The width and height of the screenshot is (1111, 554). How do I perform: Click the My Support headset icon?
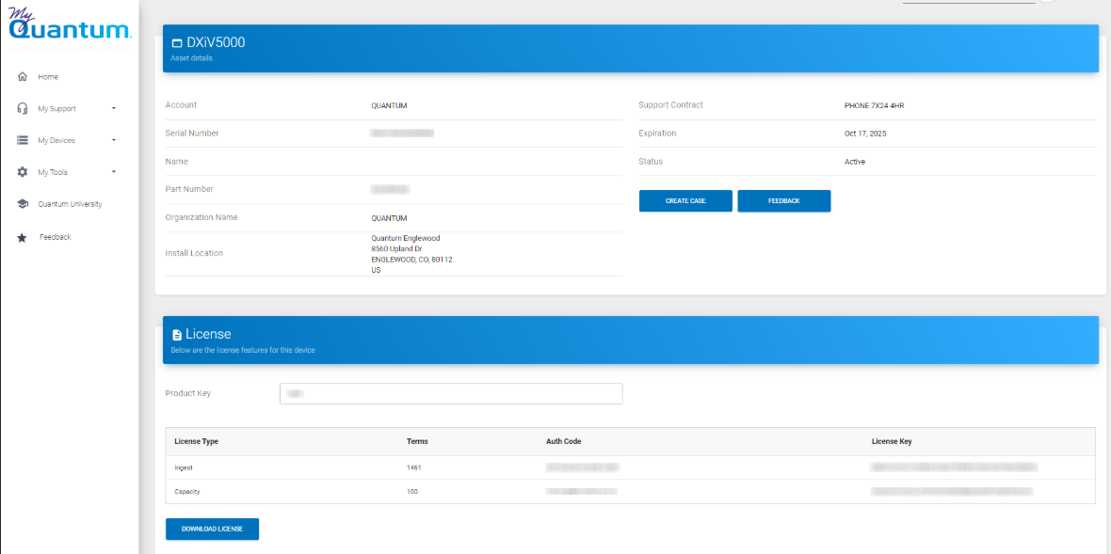click(23, 109)
